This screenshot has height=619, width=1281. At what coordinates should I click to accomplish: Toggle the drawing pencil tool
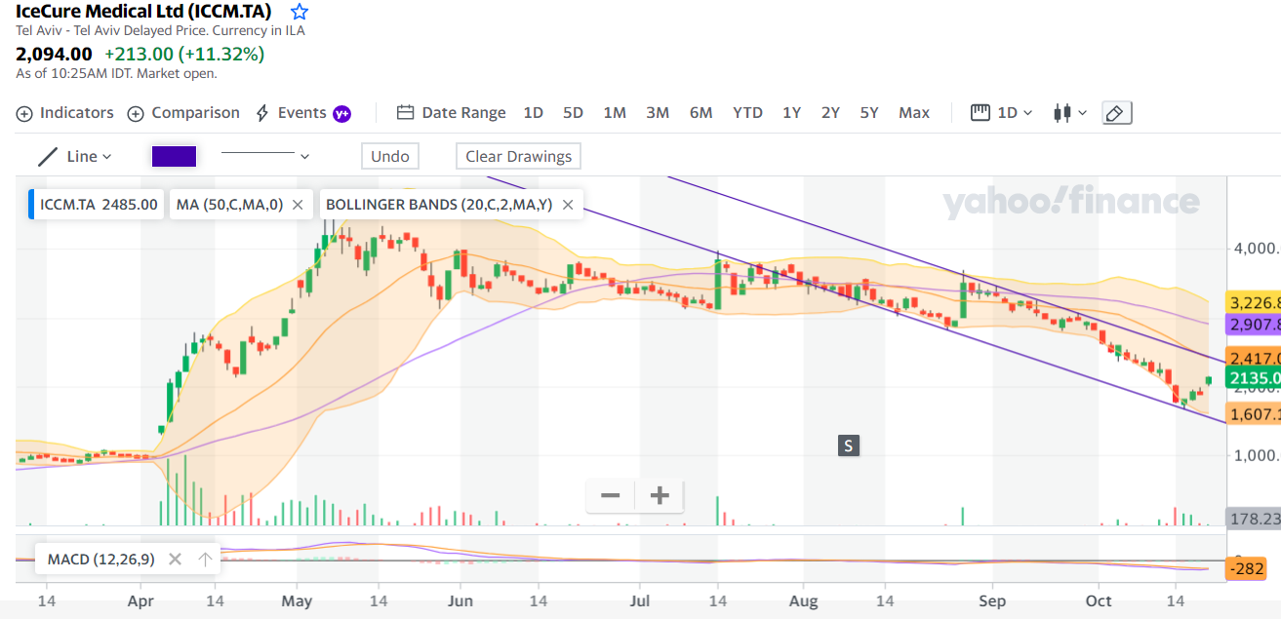(1116, 113)
